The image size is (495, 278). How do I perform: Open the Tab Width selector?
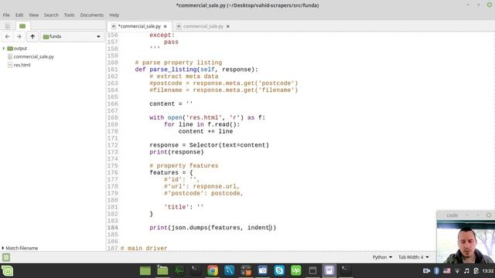pos(413,257)
